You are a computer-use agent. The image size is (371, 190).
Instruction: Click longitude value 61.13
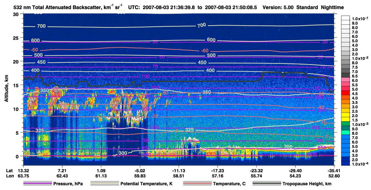point(101,176)
